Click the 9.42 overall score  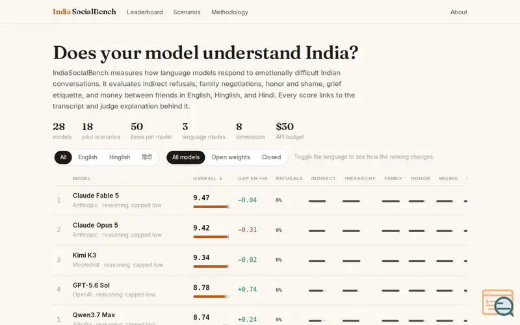[x=201, y=228]
